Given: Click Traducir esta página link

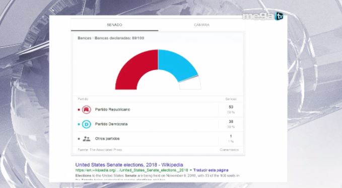Looking at the screenshot, I should click(x=211, y=170).
